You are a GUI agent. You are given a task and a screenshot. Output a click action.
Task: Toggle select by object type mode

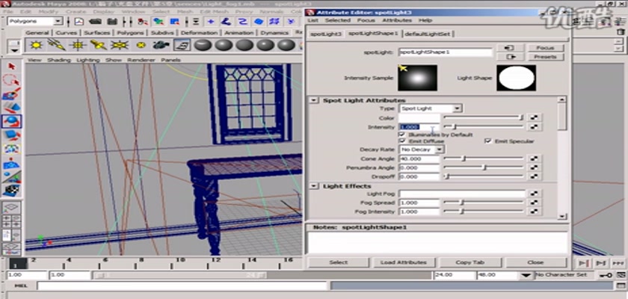point(158,21)
